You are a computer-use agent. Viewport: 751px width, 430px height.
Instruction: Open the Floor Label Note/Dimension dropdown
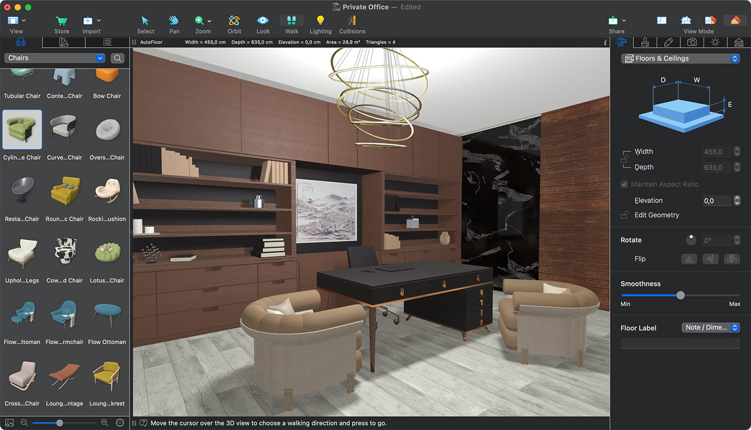[x=710, y=328]
